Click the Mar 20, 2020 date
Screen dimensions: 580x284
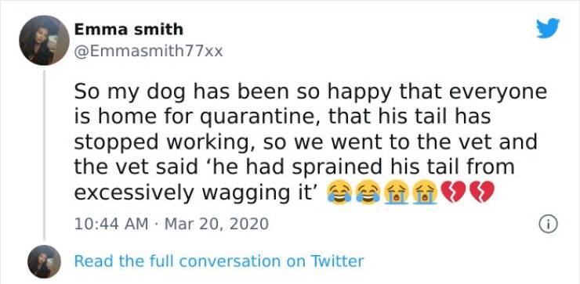(x=216, y=224)
